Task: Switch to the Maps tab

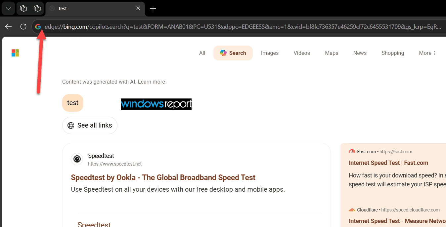Action: (332, 53)
